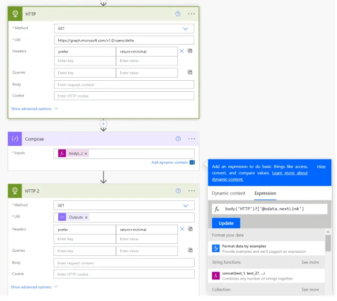The height and width of the screenshot is (301, 337).
Task: Open the Compose action ellipsis menu
Action: pyautogui.click(x=191, y=139)
